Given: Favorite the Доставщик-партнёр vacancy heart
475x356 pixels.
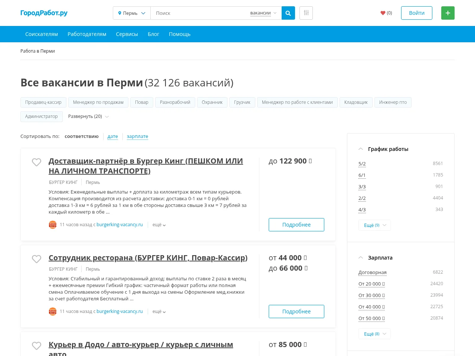Looking at the screenshot, I should (36, 162).
